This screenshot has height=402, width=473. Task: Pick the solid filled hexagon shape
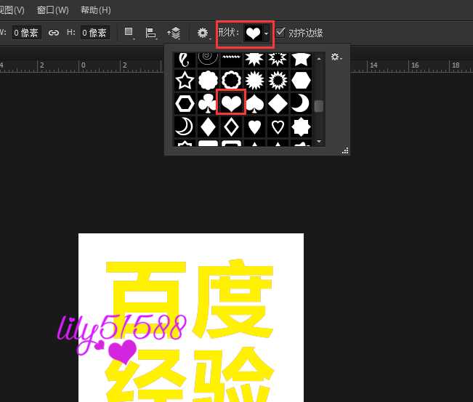pyautogui.click(x=301, y=80)
